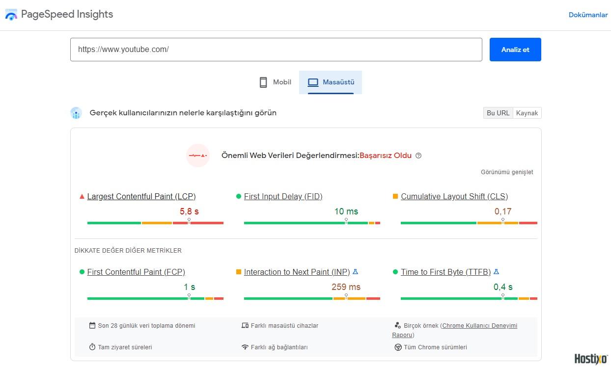Image resolution: width=611 pixels, height=367 pixels.
Task: Click the green dot beside First Input Delay
Action: tap(239, 196)
